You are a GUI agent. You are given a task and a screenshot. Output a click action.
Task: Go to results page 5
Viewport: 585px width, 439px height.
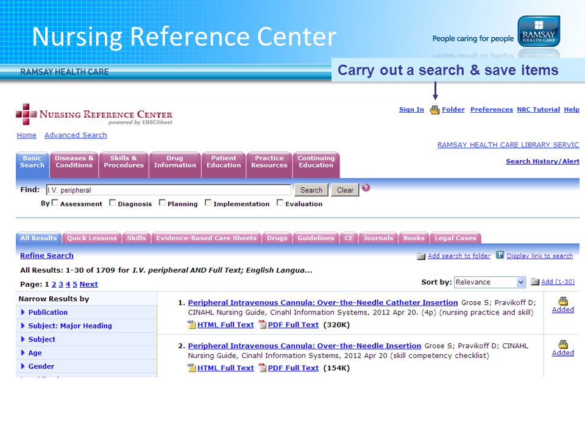tap(75, 285)
